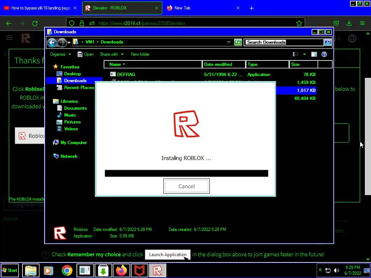Open the site security shield icon
This screenshot has width=371, height=278.
[72, 23]
